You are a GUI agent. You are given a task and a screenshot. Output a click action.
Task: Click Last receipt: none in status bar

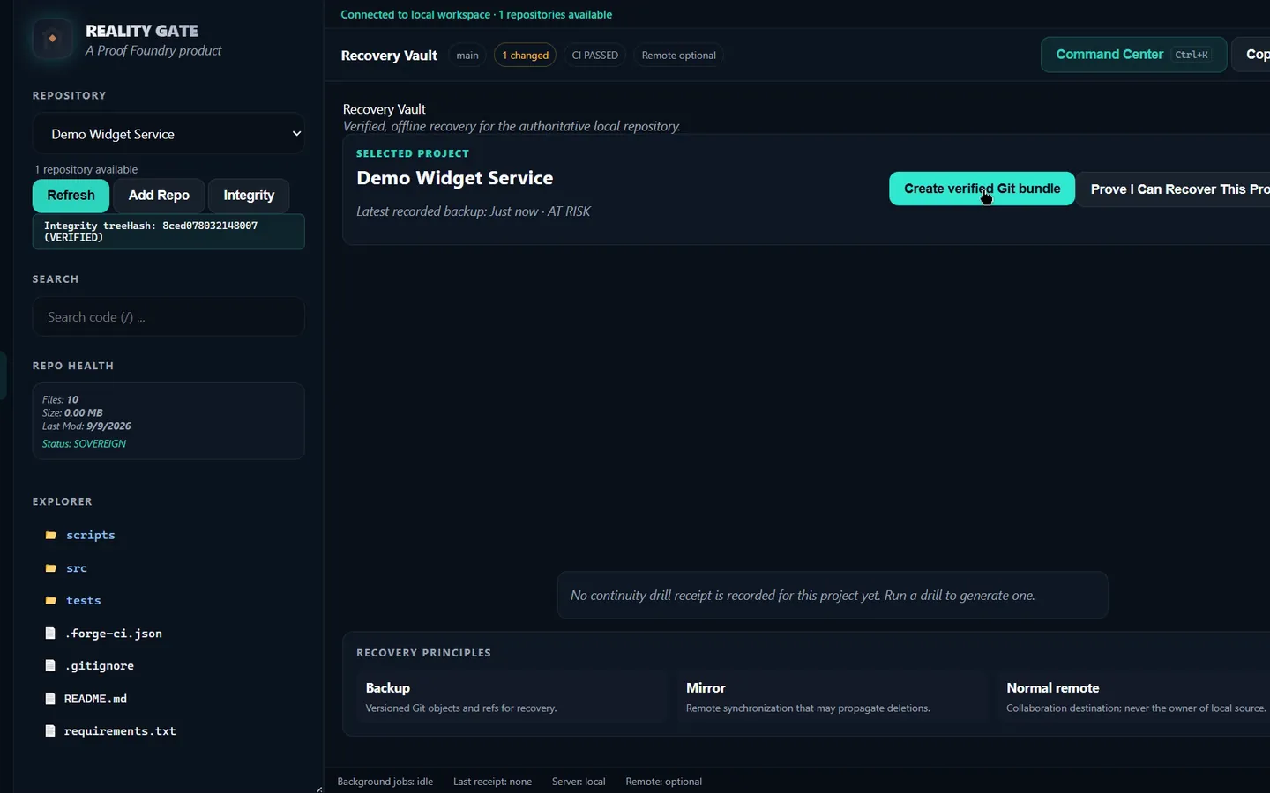[492, 782]
